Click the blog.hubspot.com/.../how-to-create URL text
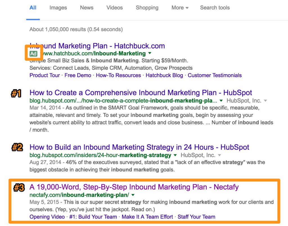Image resolution: width=288 pixels, height=226 pixels. tap(123, 101)
